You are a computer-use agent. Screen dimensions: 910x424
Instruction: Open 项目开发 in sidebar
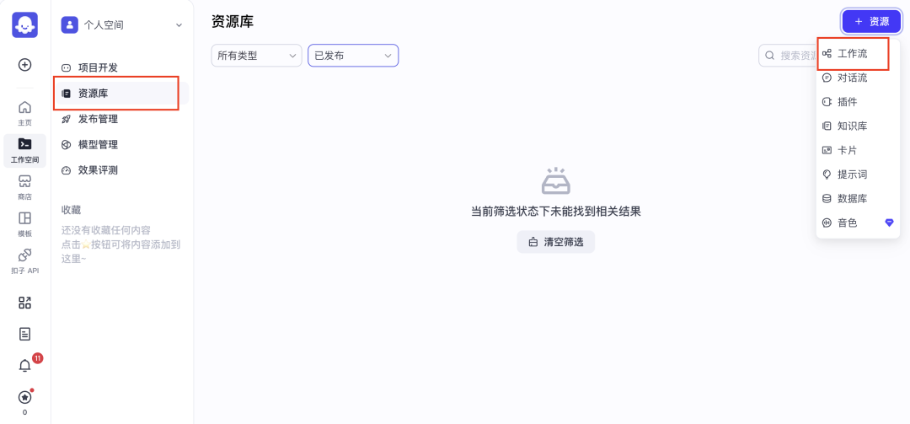point(120,68)
